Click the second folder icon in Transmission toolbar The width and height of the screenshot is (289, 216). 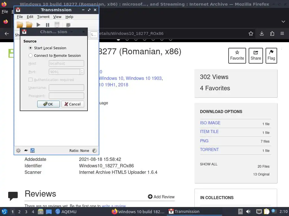[29, 25]
